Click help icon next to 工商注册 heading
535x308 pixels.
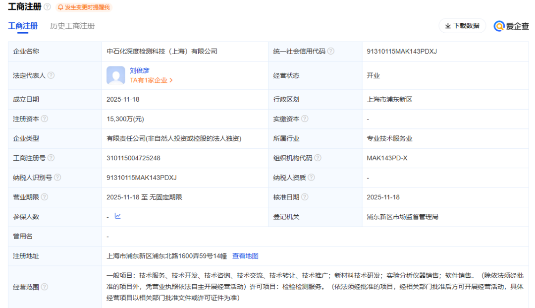pos(48,7)
